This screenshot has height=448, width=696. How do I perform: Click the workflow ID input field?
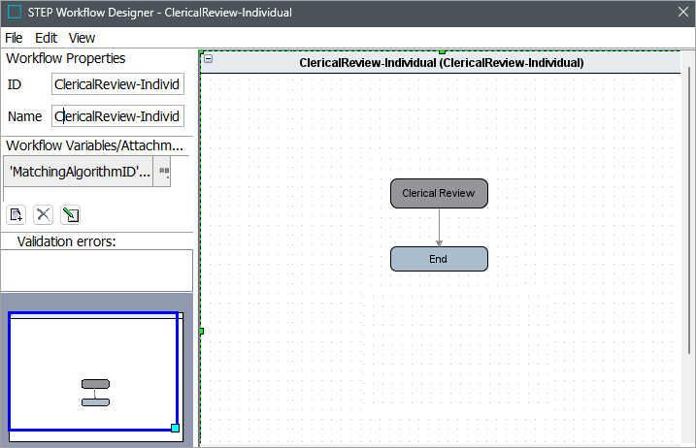tap(117, 84)
